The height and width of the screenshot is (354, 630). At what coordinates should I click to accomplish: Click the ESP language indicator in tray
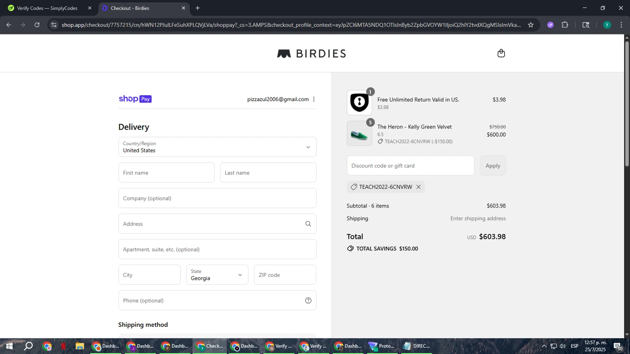tap(575, 346)
